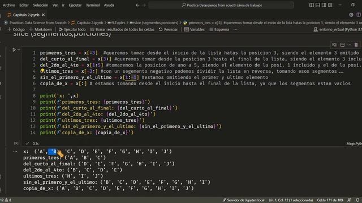Click the MagicPython language mode label
The image size is (362, 203).
pos(354,143)
